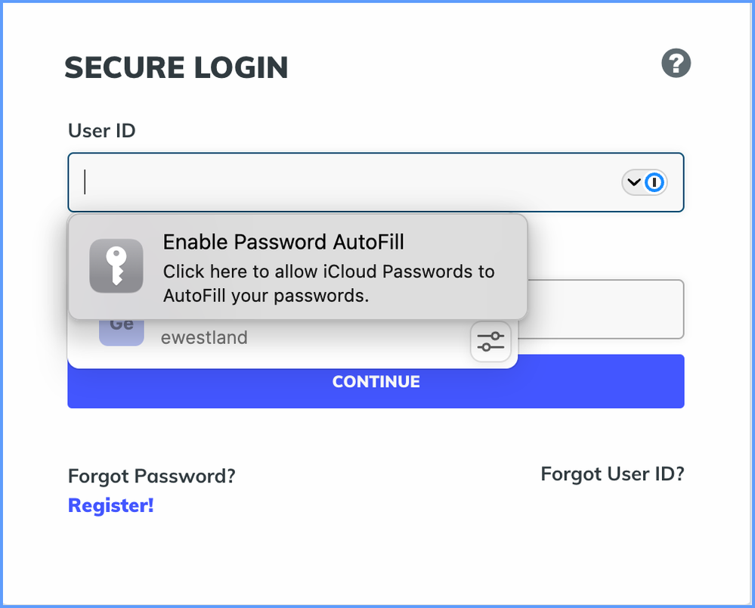Follow the Register! link
Viewport: 755px width, 608px height.
tap(111, 505)
